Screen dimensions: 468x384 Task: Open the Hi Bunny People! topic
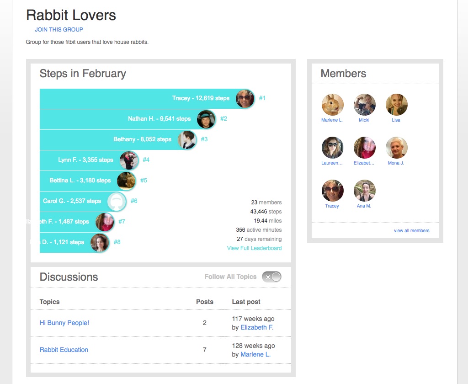pos(64,323)
